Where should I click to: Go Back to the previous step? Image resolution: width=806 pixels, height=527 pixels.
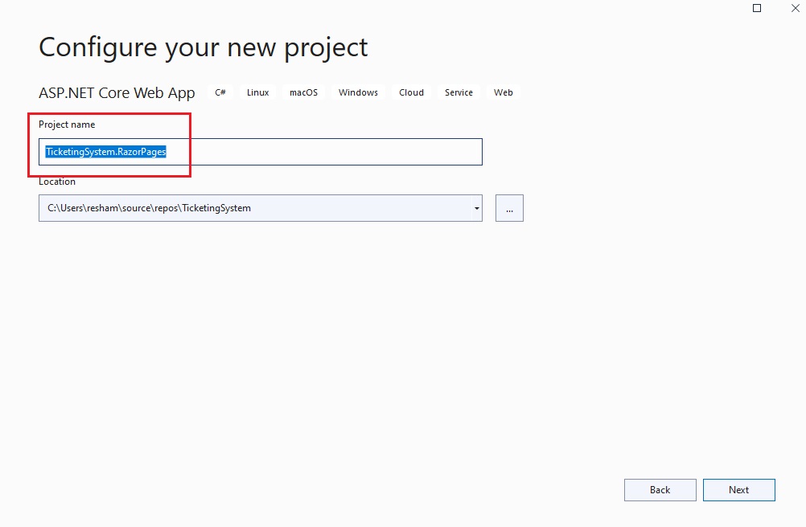pos(660,490)
